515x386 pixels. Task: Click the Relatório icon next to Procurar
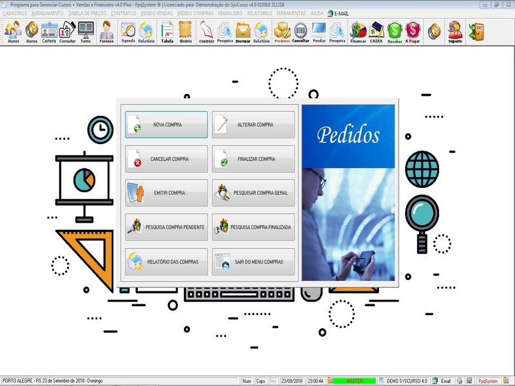[x=261, y=32]
